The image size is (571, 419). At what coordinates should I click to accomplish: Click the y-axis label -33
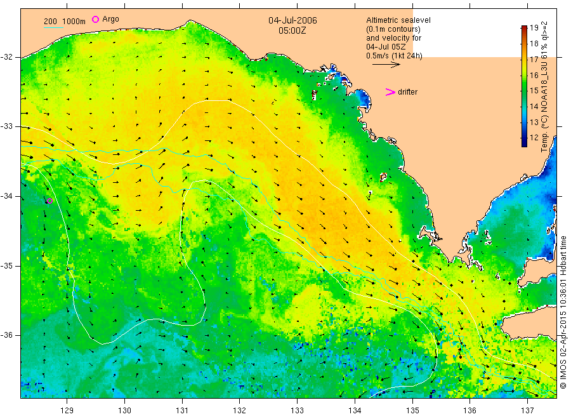(x=6, y=126)
